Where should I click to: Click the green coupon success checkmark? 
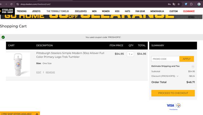(x=3, y=37)
